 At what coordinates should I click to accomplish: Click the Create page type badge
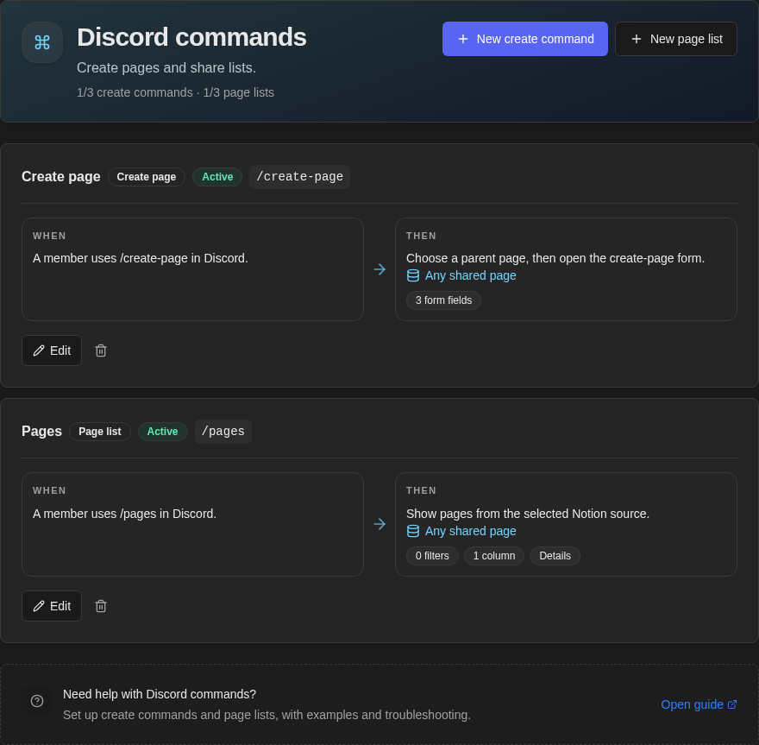[x=146, y=177]
